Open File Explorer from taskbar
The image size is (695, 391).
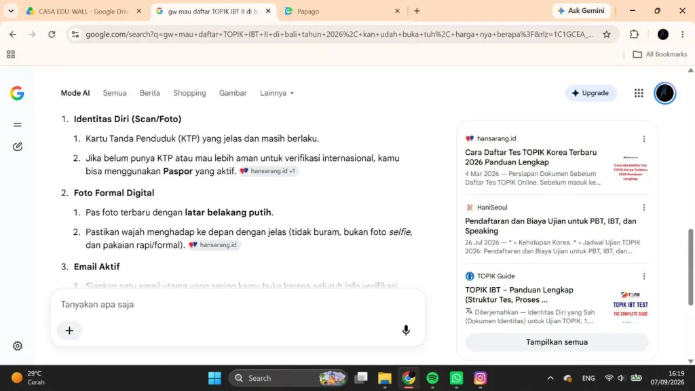point(385,378)
